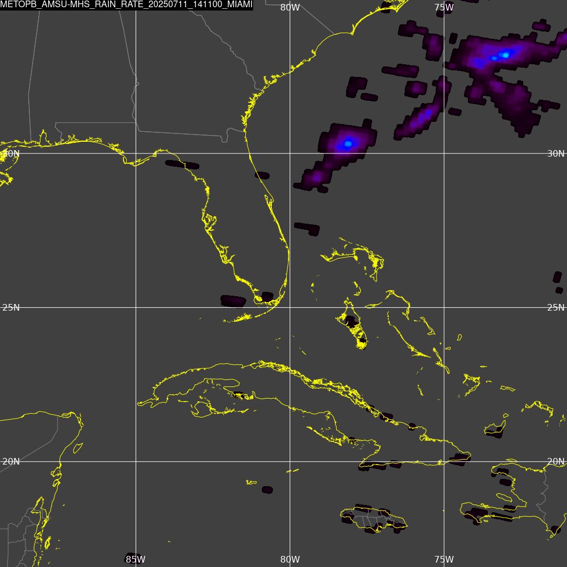Viewport: 567px width, 567px height.
Task: Click the METOPB_AMSU-MHS_RAIN_RATE image title text
Action: pos(126,4)
